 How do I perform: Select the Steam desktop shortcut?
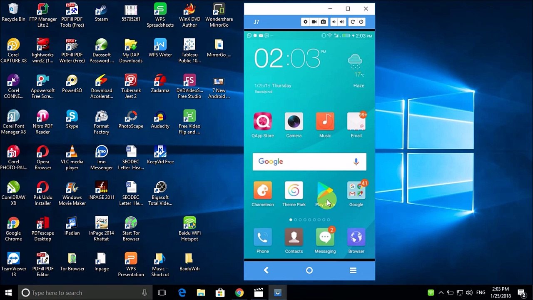(x=101, y=13)
